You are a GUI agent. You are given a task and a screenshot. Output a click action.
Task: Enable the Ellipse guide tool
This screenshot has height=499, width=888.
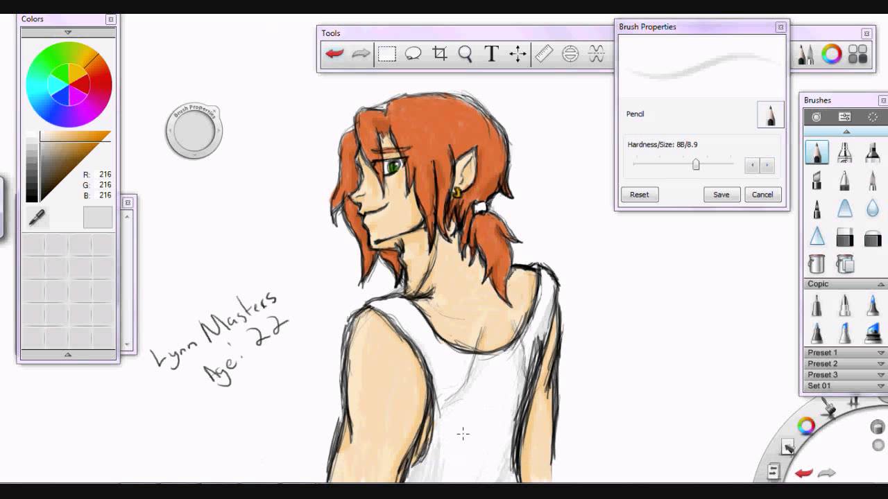(570, 54)
